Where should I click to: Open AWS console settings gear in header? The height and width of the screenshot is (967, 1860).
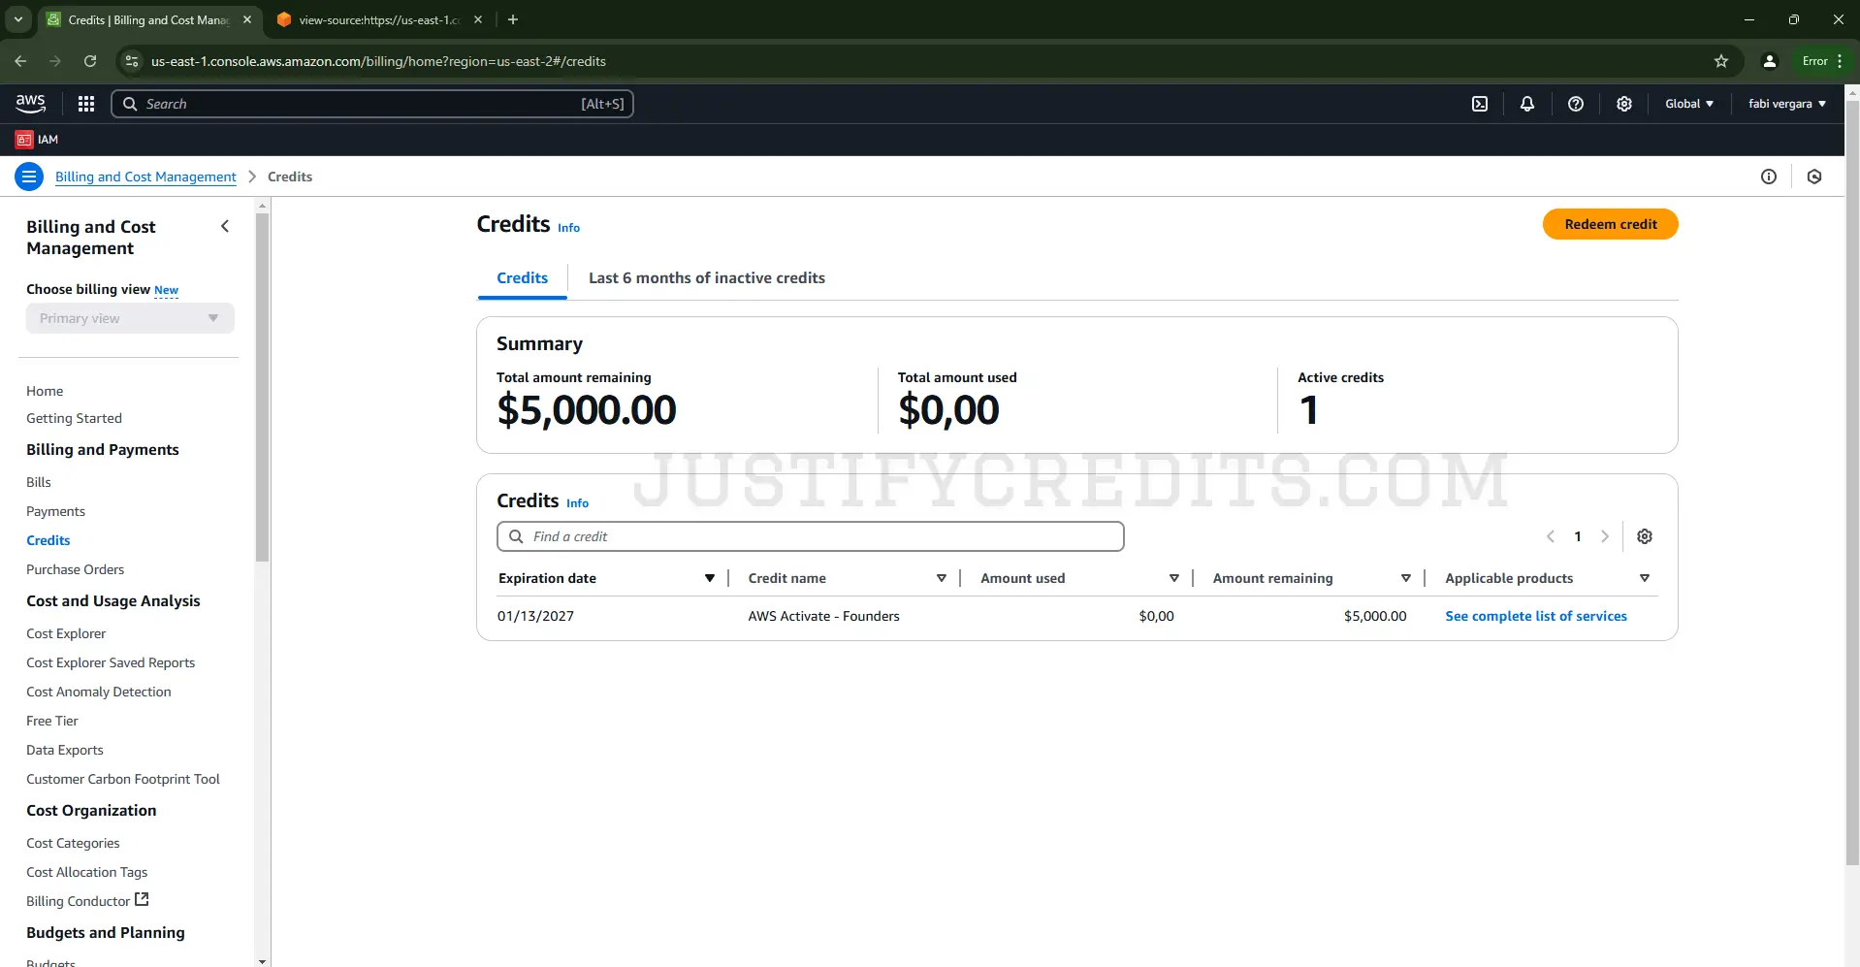coord(1624,104)
